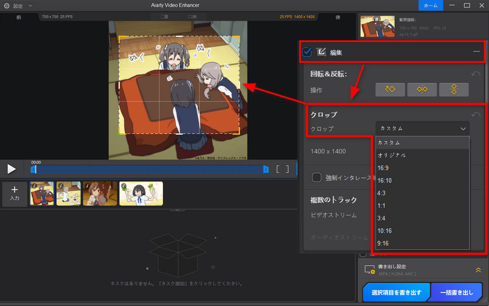The width and height of the screenshot is (489, 306).
Task: Add input with the 入力 plus button
Action: click(14, 193)
